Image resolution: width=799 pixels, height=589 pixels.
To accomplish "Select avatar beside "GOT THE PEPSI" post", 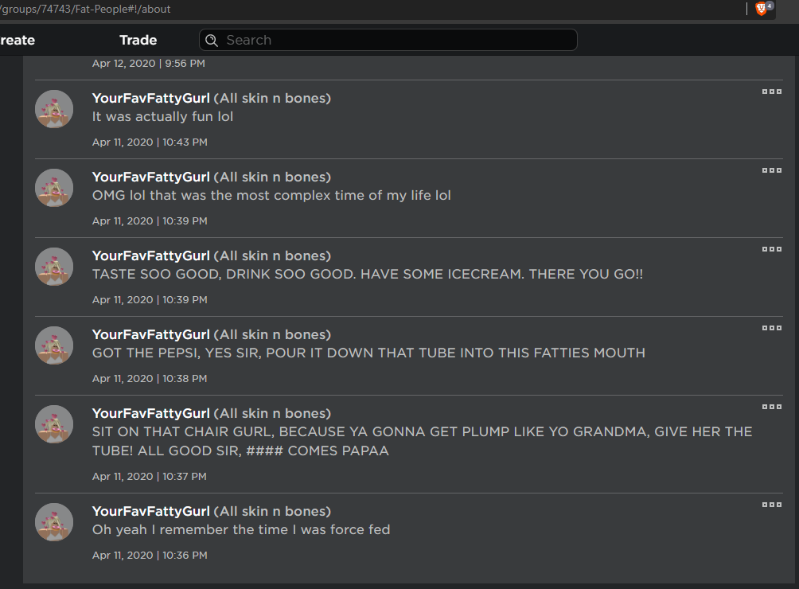I will [54, 345].
